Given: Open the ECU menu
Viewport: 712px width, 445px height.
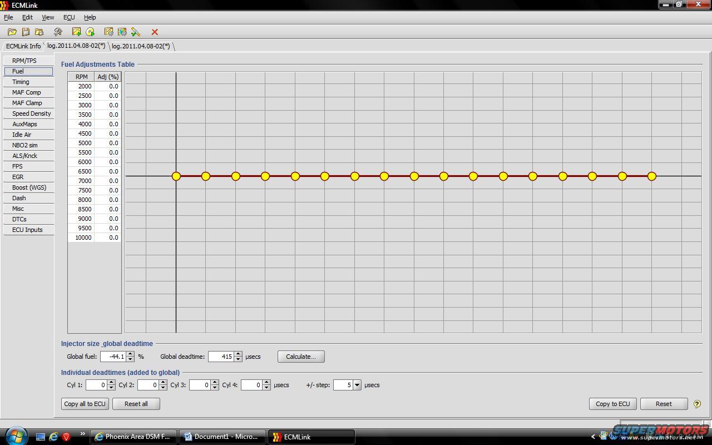Looking at the screenshot, I should (x=69, y=17).
